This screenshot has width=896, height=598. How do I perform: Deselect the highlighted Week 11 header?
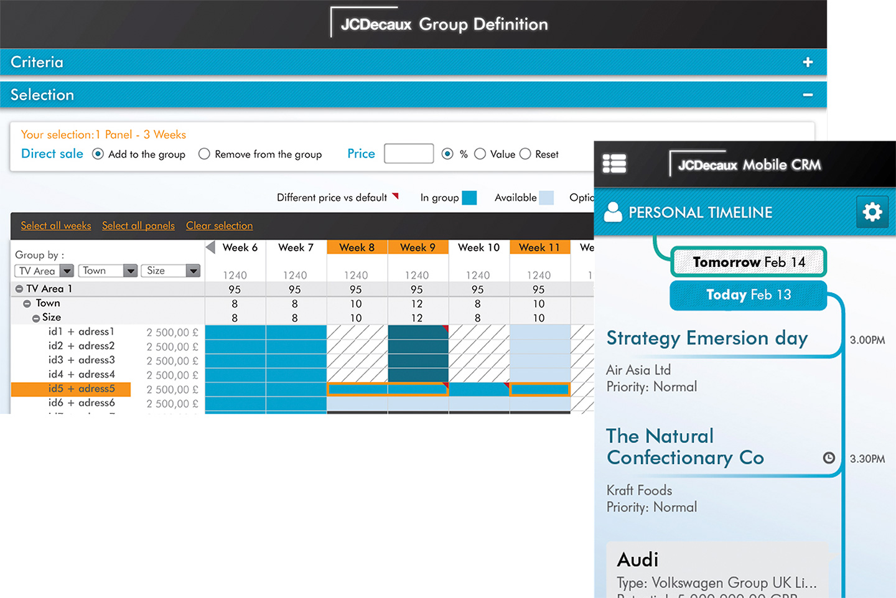540,247
